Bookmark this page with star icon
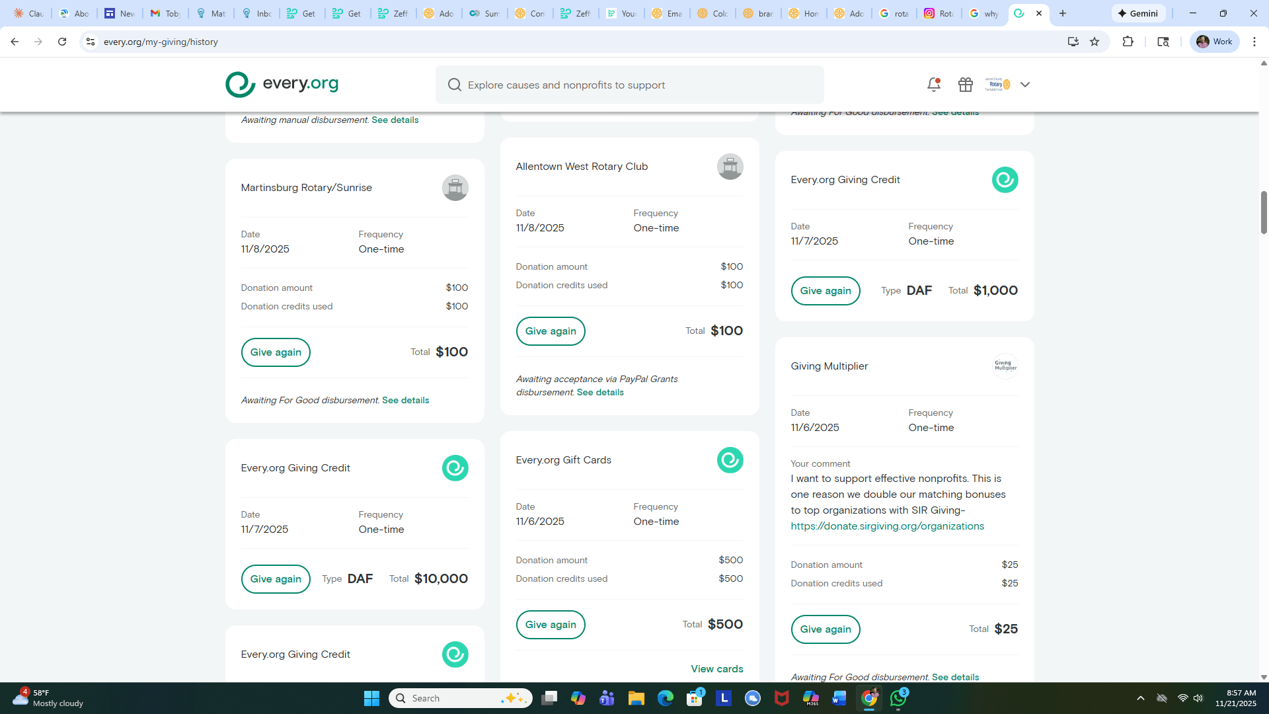The image size is (1269, 714). click(x=1095, y=42)
